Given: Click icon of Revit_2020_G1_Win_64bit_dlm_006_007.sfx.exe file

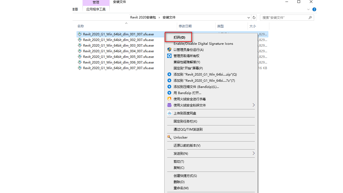Looking at the screenshot, I should (80, 62).
